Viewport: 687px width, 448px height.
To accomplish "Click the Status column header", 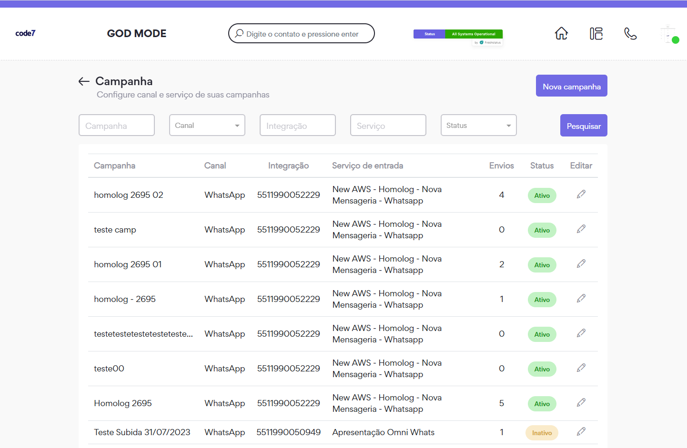I will coord(542,166).
